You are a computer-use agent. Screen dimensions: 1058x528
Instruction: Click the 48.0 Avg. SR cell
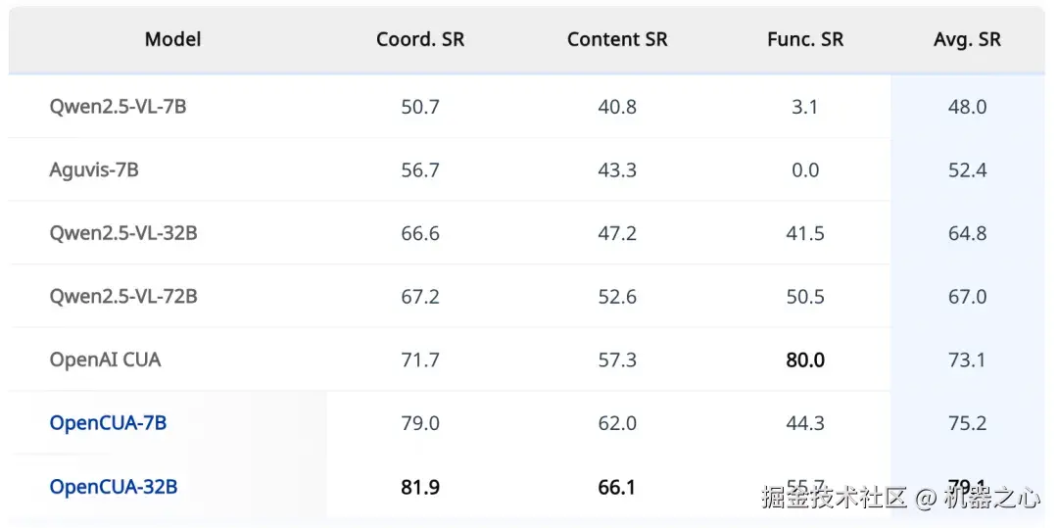[967, 107]
